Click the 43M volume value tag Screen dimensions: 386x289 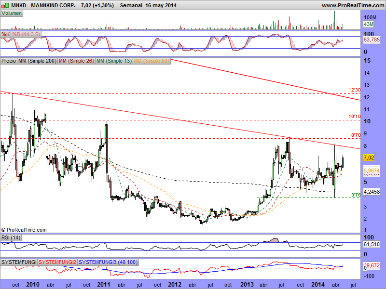tap(369, 24)
